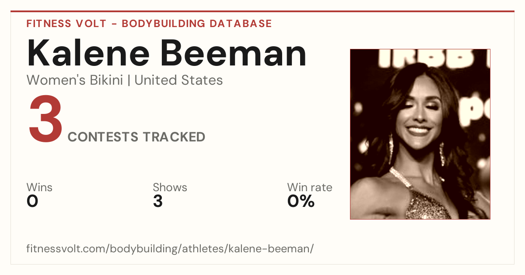Screen dimensions: 525x275
Task: Click the 0% win rate value
Action: point(301,201)
